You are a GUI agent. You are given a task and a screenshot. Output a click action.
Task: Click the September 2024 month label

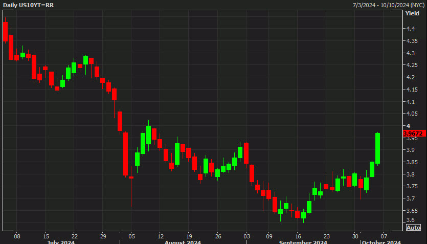click(303, 242)
